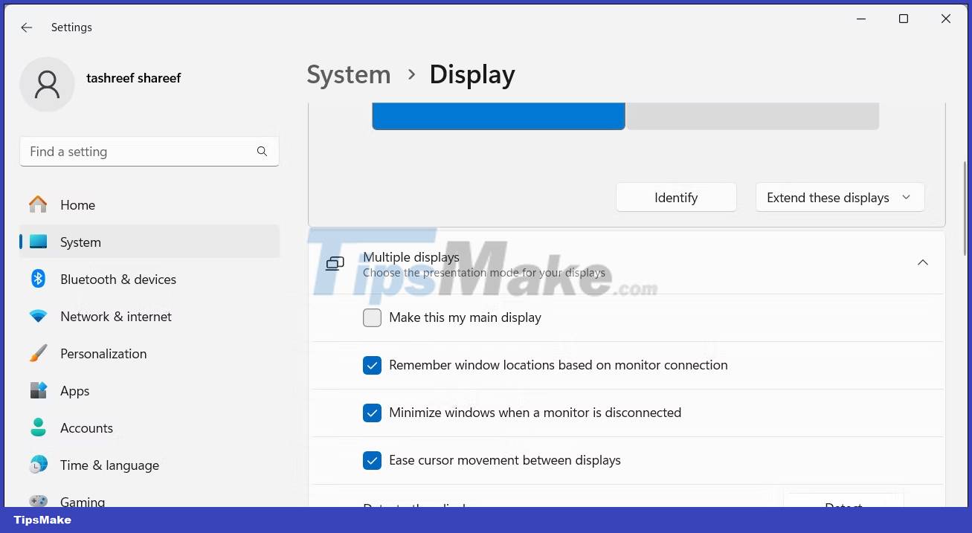Click the user profile avatar

(x=47, y=84)
